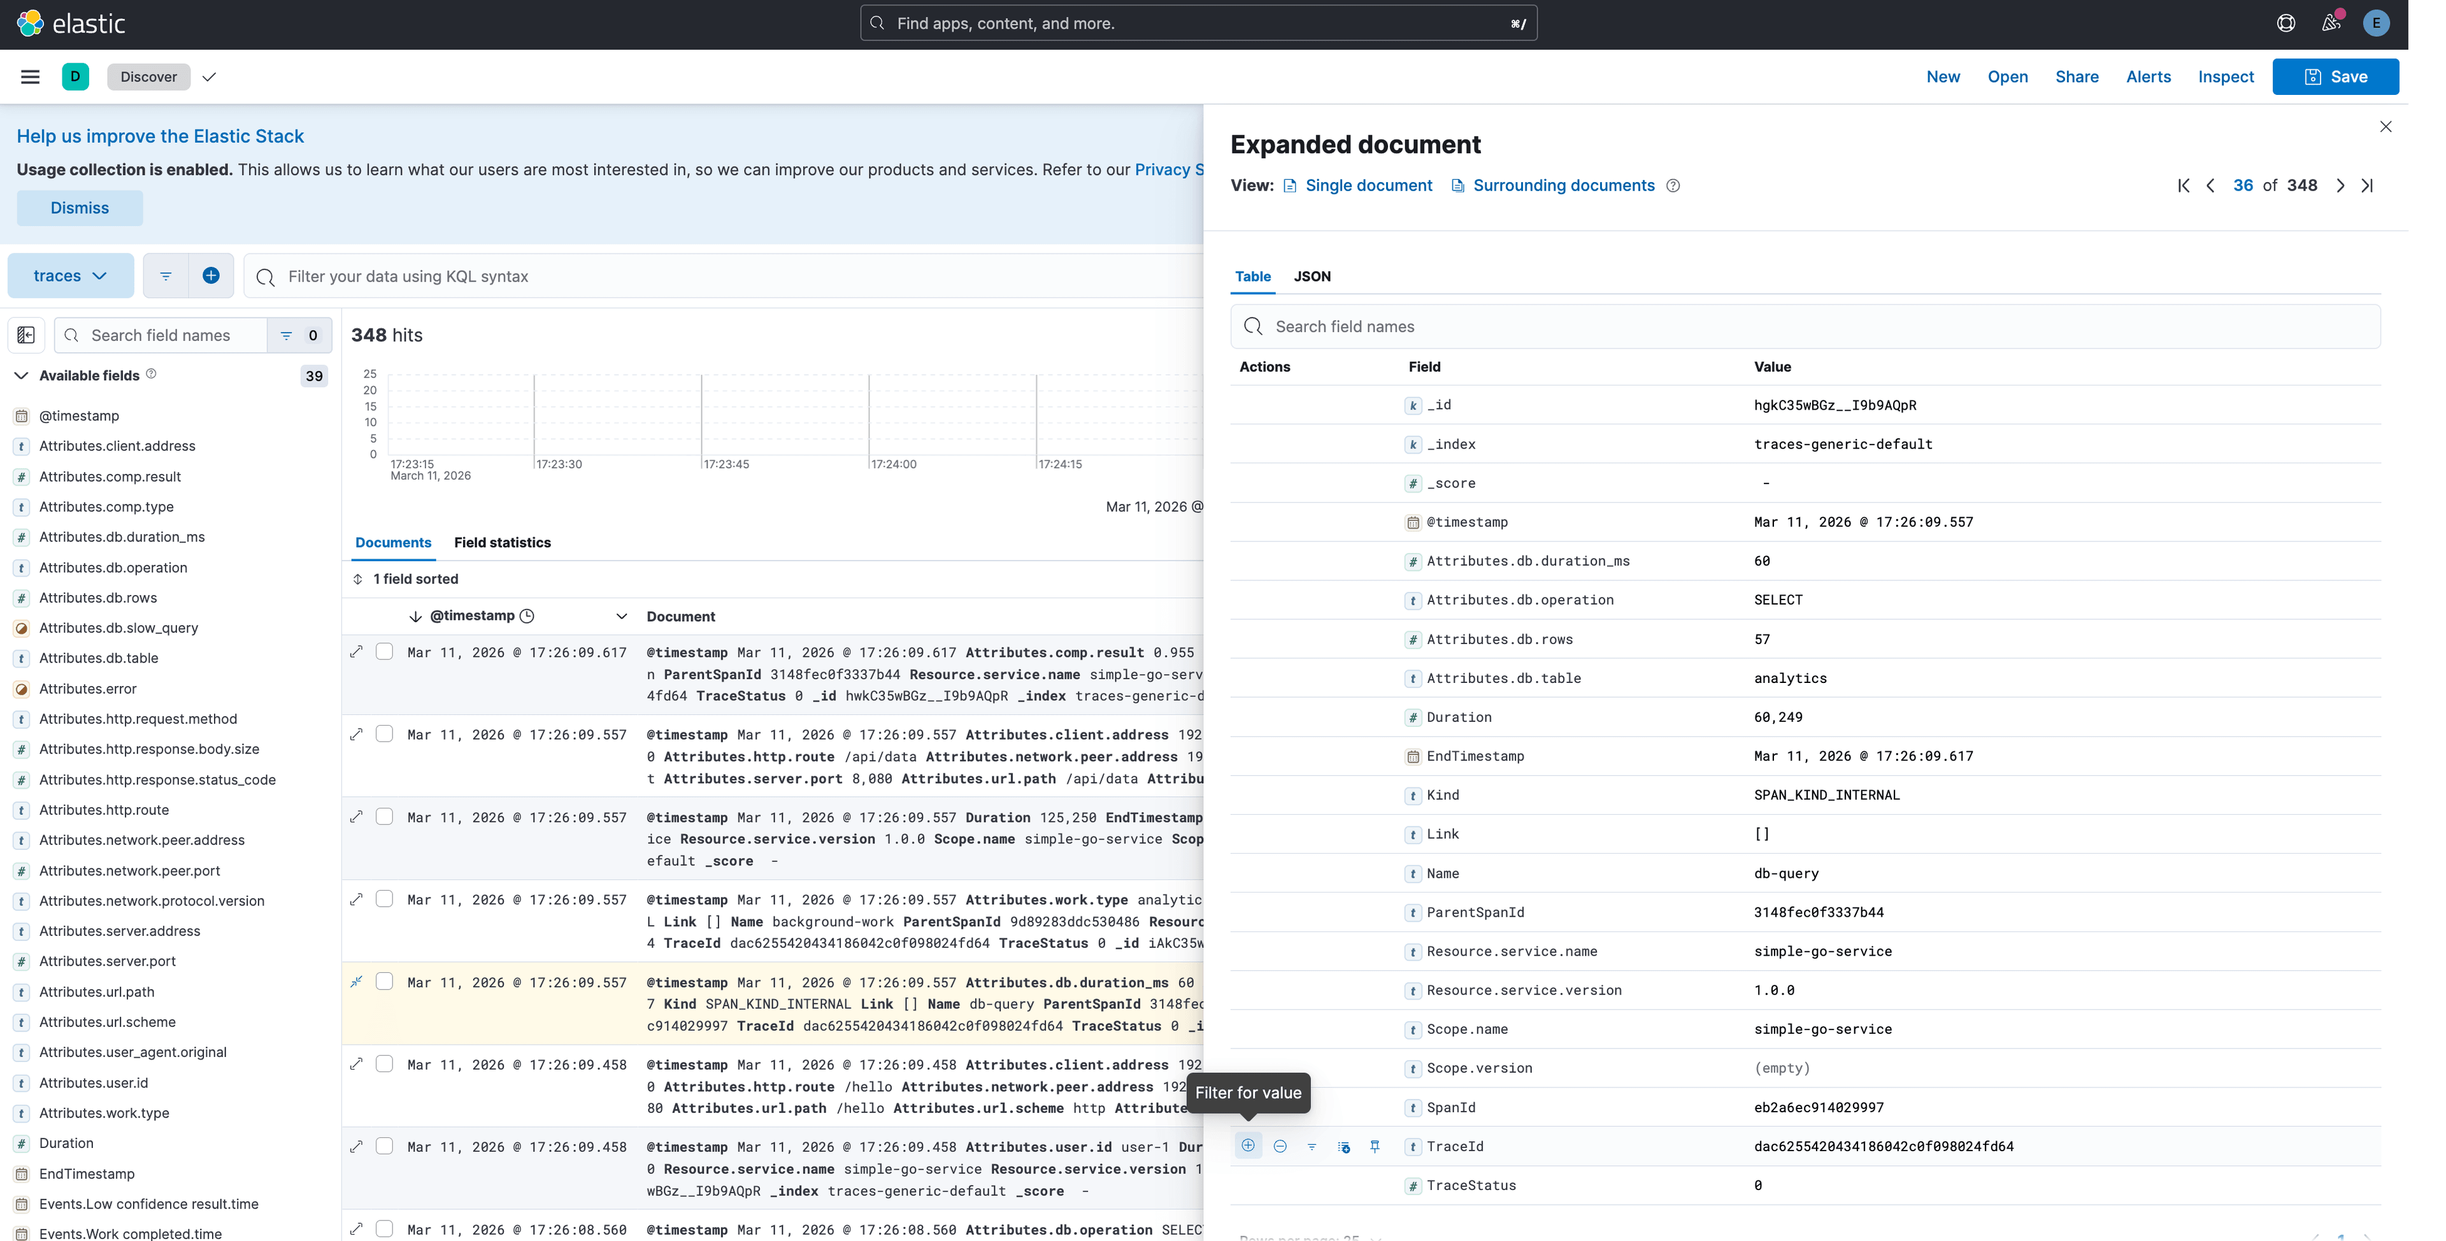The image size is (2446, 1241).
Task: Filter out the TraceId value
Action: 1280,1146
